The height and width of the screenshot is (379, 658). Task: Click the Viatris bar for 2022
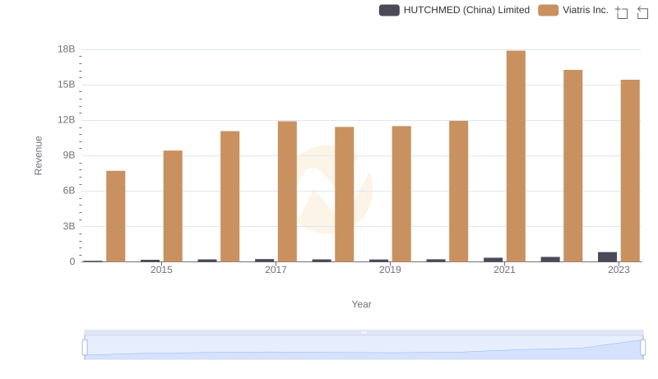(x=572, y=165)
